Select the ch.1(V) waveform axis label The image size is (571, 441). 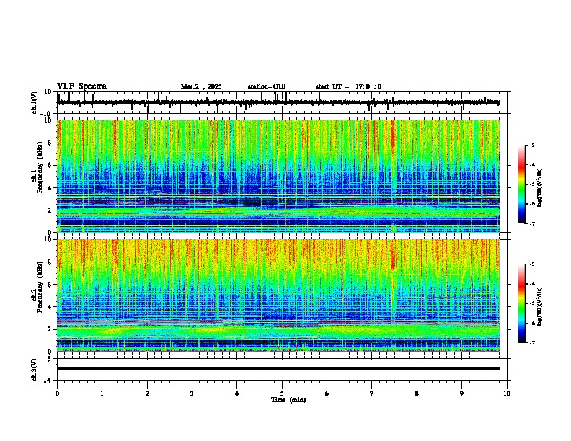(x=35, y=102)
